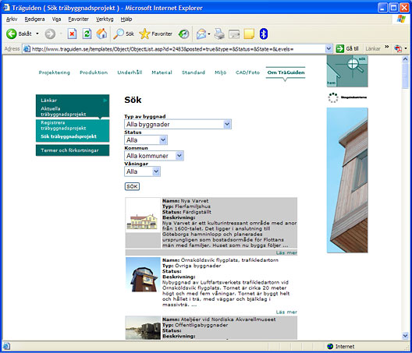The height and width of the screenshot is (353, 412).
Task: Click the Print printer icon in toolbar
Action: coord(219,34)
